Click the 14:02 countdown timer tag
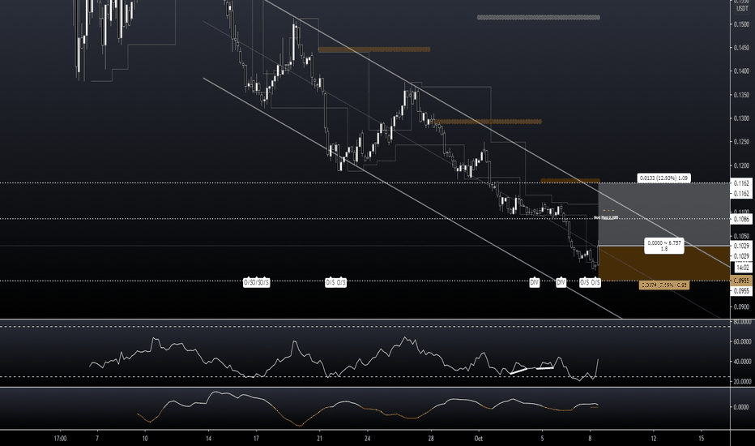755x446 pixels. tap(743, 268)
